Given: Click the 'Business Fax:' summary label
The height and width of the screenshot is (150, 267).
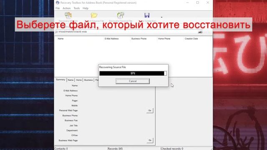Looking at the screenshot, I should pyautogui.click(x=71, y=120).
